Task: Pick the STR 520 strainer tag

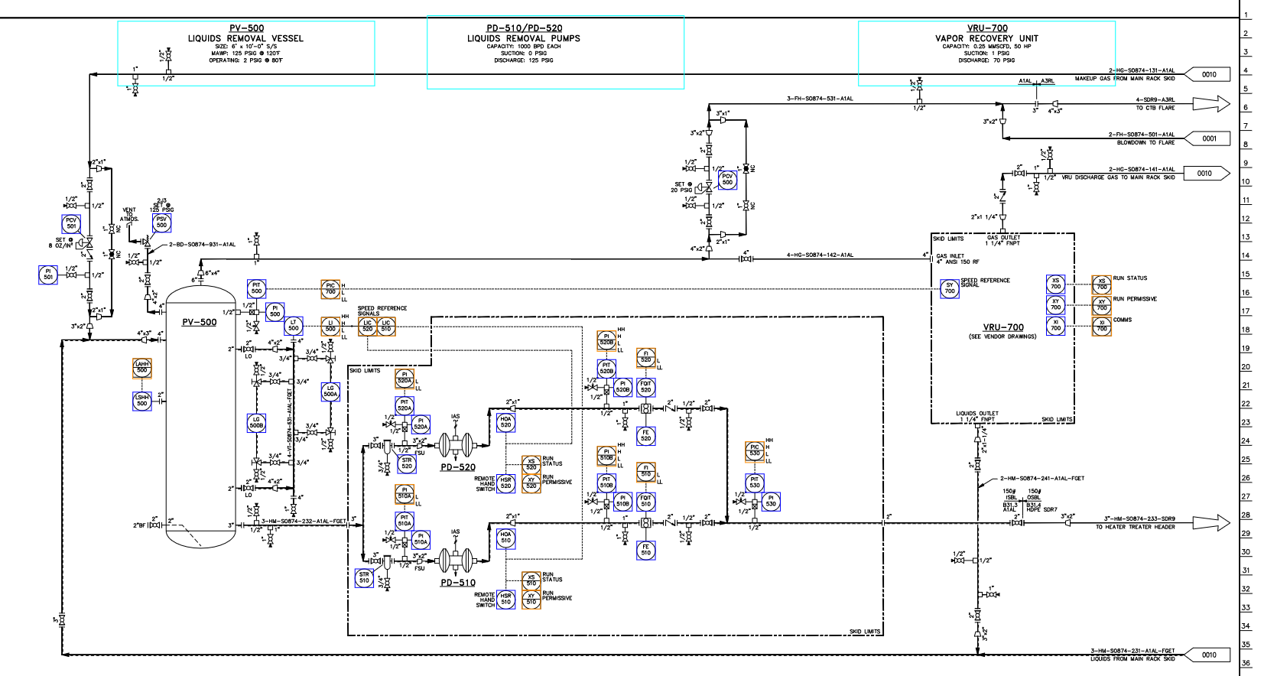Action: click(407, 463)
